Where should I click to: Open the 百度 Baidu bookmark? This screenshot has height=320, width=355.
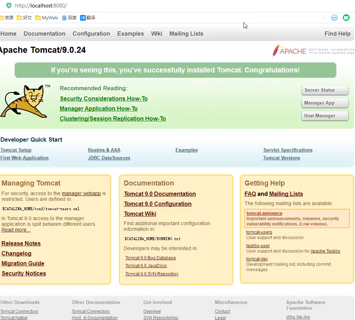tap(69, 17)
